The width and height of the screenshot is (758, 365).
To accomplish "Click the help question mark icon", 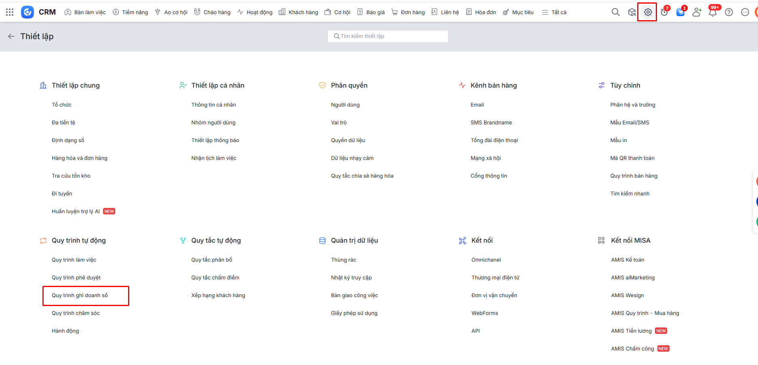I will point(729,12).
